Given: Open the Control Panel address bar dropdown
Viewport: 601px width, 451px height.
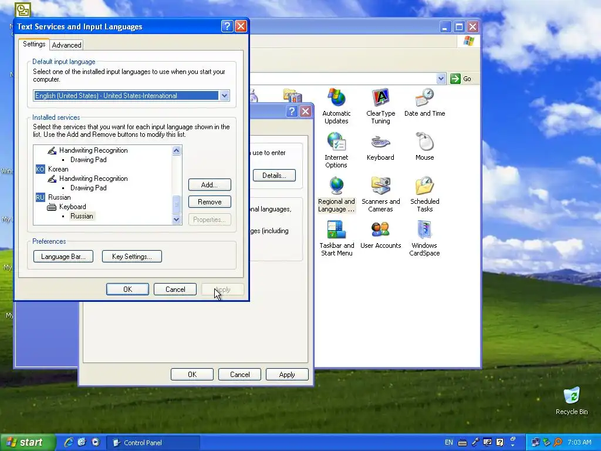Looking at the screenshot, I should pos(441,79).
